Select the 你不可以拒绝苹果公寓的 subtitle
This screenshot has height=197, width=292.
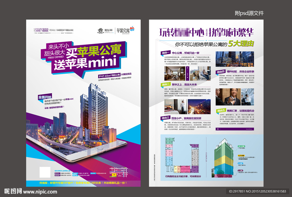[x=201, y=44]
